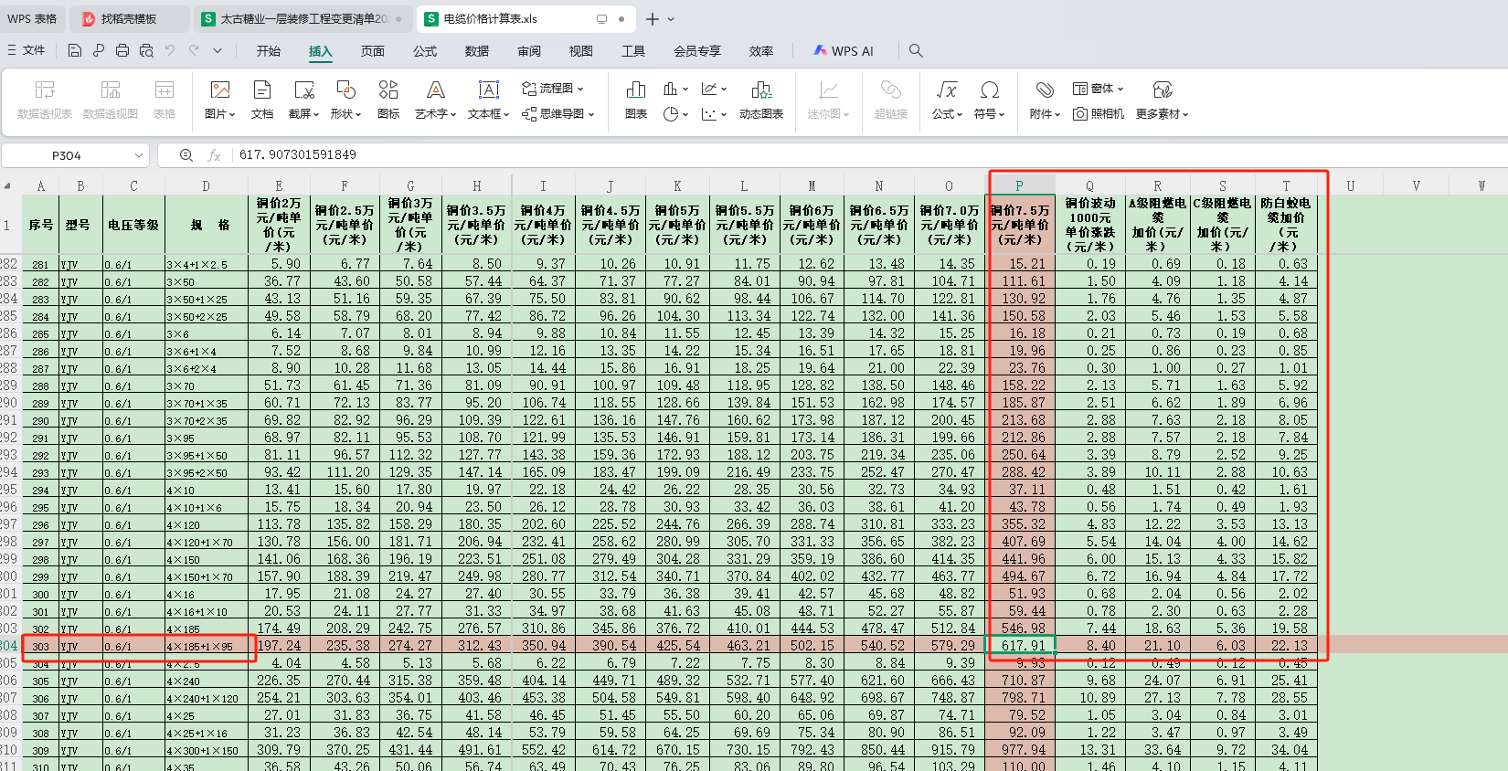This screenshot has width=1508, height=771.
Task: Open the Efficiency (效率) tab
Action: (761, 51)
